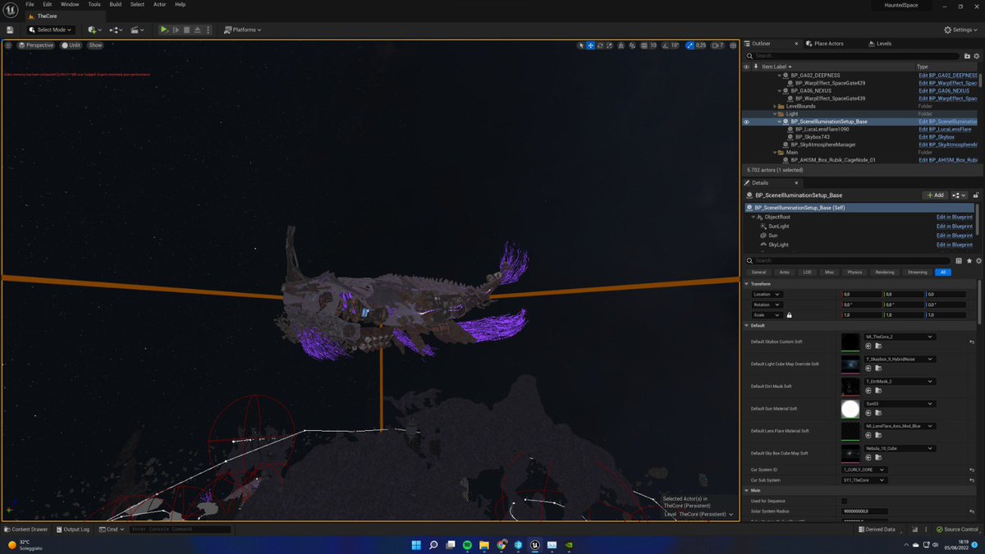Click Edit in Blueprint for SunLight
The width and height of the screenshot is (985, 554).
[955, 227]
